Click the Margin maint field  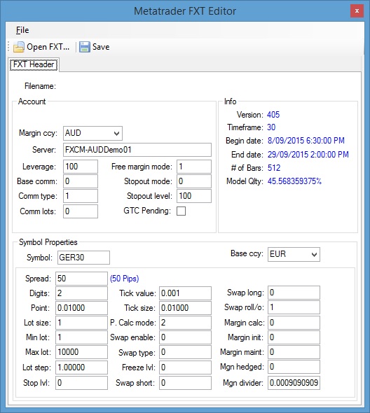click(x=294, y=352)
